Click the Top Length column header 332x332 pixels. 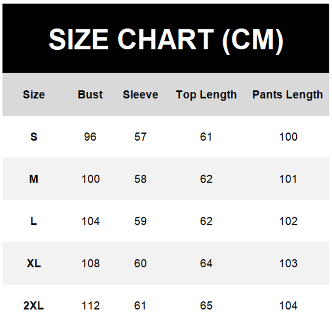tap(206, 95)
